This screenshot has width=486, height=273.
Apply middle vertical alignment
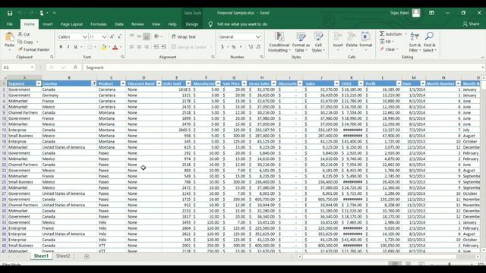point(139,36)
